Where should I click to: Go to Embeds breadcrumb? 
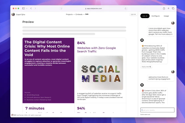pyautogui.click(x=79, y=14)
